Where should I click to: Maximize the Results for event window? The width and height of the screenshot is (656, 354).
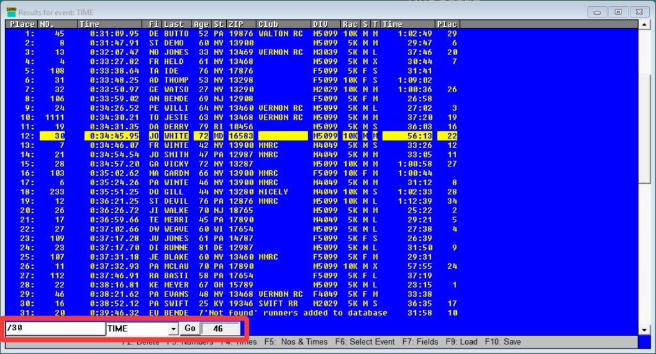tap(618, 12)
